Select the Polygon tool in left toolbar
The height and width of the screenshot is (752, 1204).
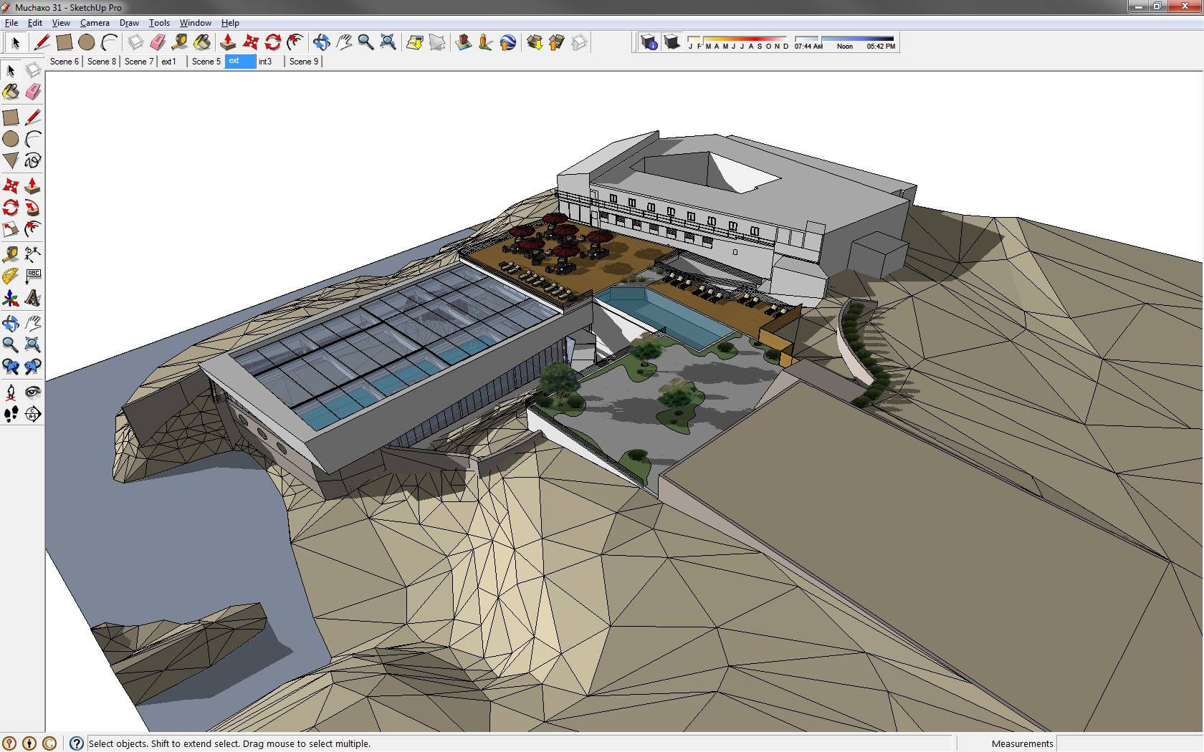click(x=11, y=160)
